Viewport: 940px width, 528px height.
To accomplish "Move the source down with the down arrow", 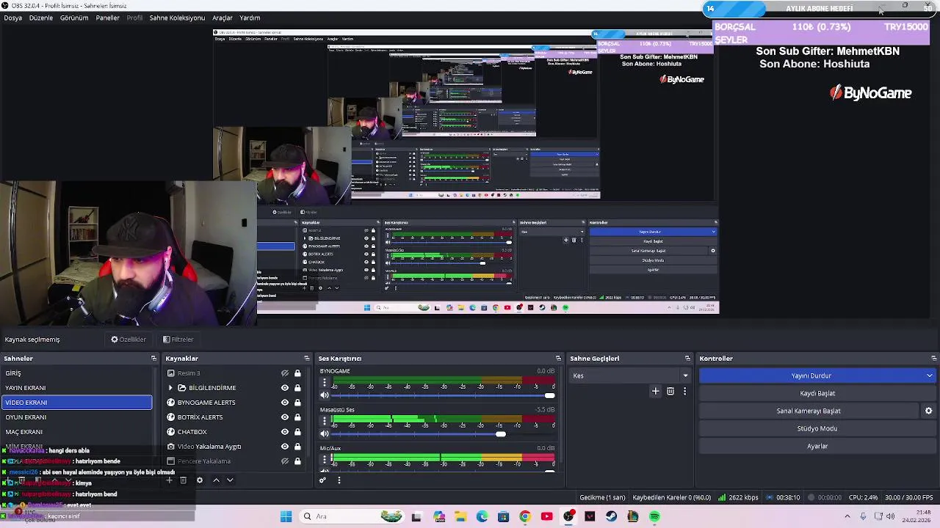I will tap(230, 480).
